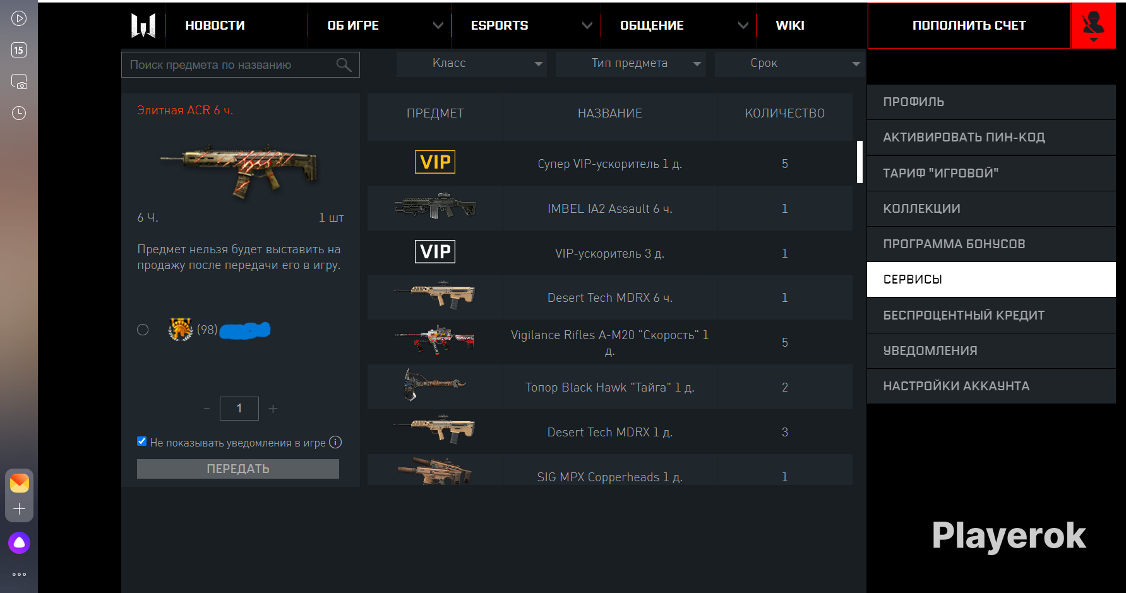Open the Тип предмета dropdown
This screenshot has width=1126, height=593.
pos(630,63)
